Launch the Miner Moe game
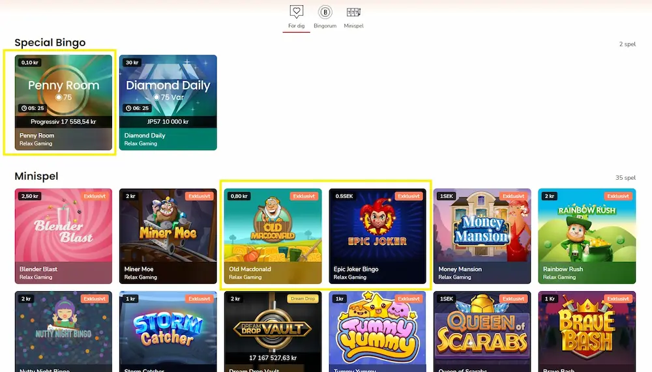This screenshot has width=652, height=372. pos(168,236)
